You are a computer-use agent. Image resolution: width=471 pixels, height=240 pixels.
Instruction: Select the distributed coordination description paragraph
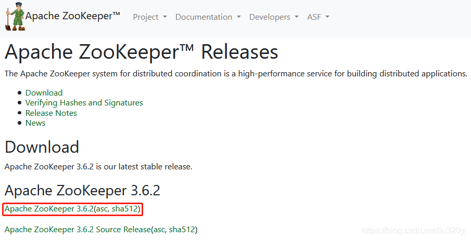(x=236, y=74)
